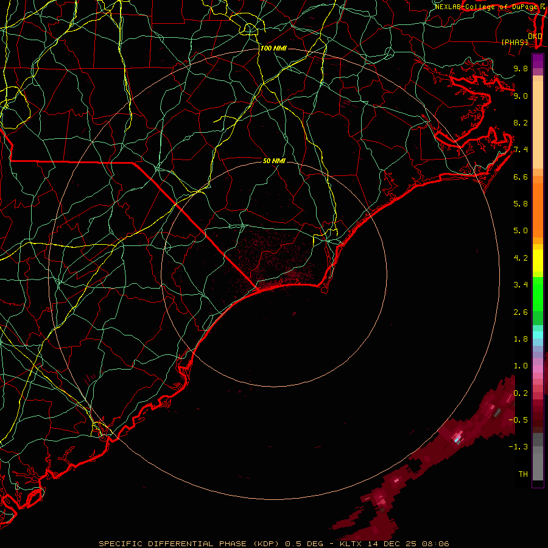Click the -1.3 value on the color scale
This screenshot has height=548, width=548.
click(x=518, y=447)
